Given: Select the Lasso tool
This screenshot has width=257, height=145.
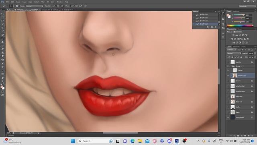Looking at the screenshot, I should tap(2, 21).
